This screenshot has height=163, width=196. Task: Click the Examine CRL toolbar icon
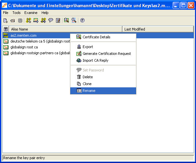coord(74,20)
